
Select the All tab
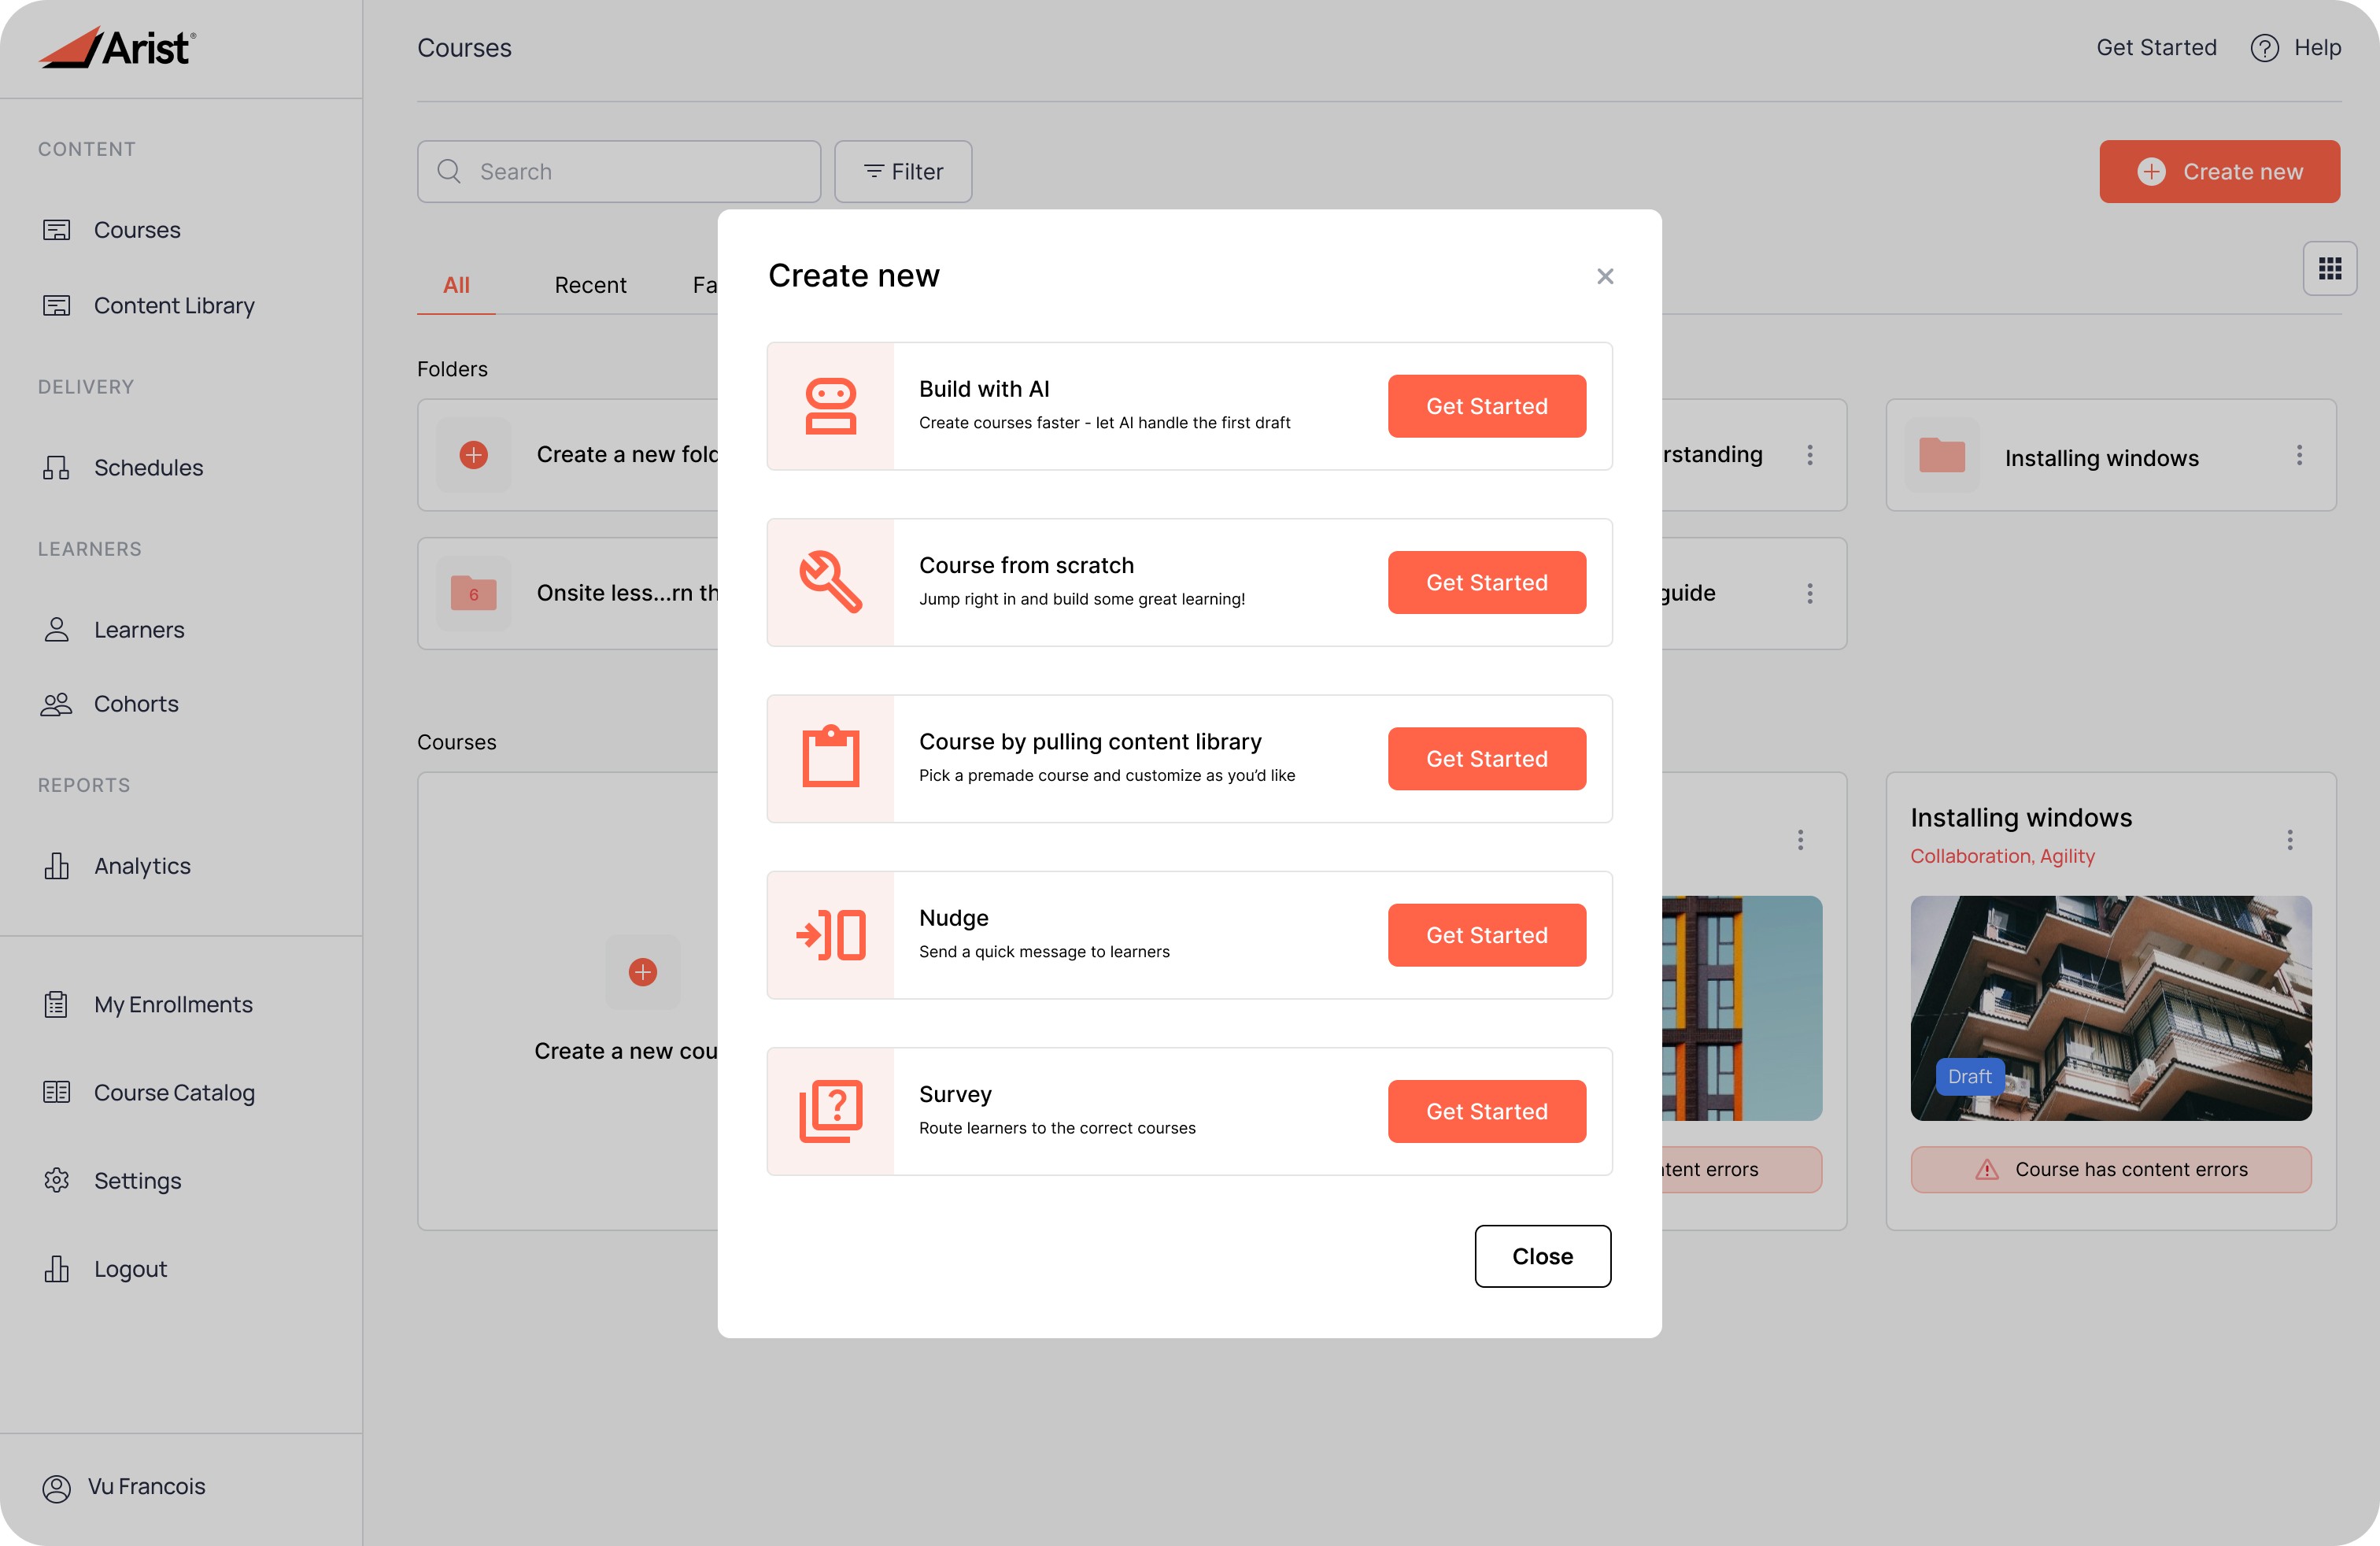(x=456, y=285)
